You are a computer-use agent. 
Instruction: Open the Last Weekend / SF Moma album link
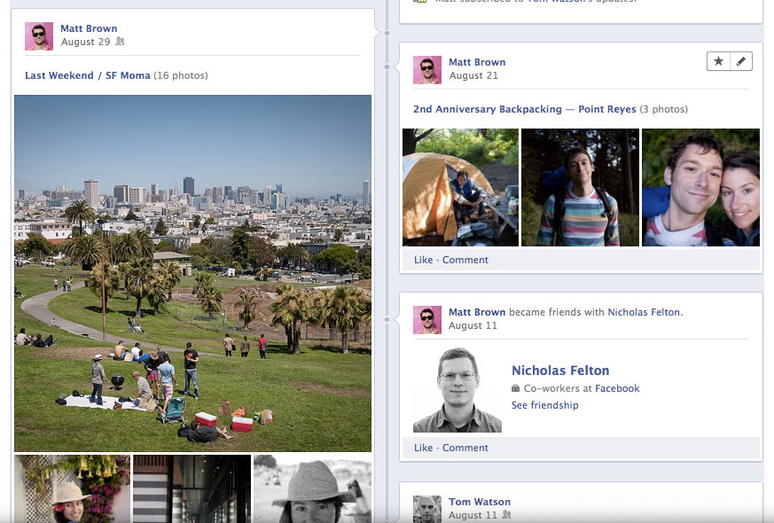(88, 75)
